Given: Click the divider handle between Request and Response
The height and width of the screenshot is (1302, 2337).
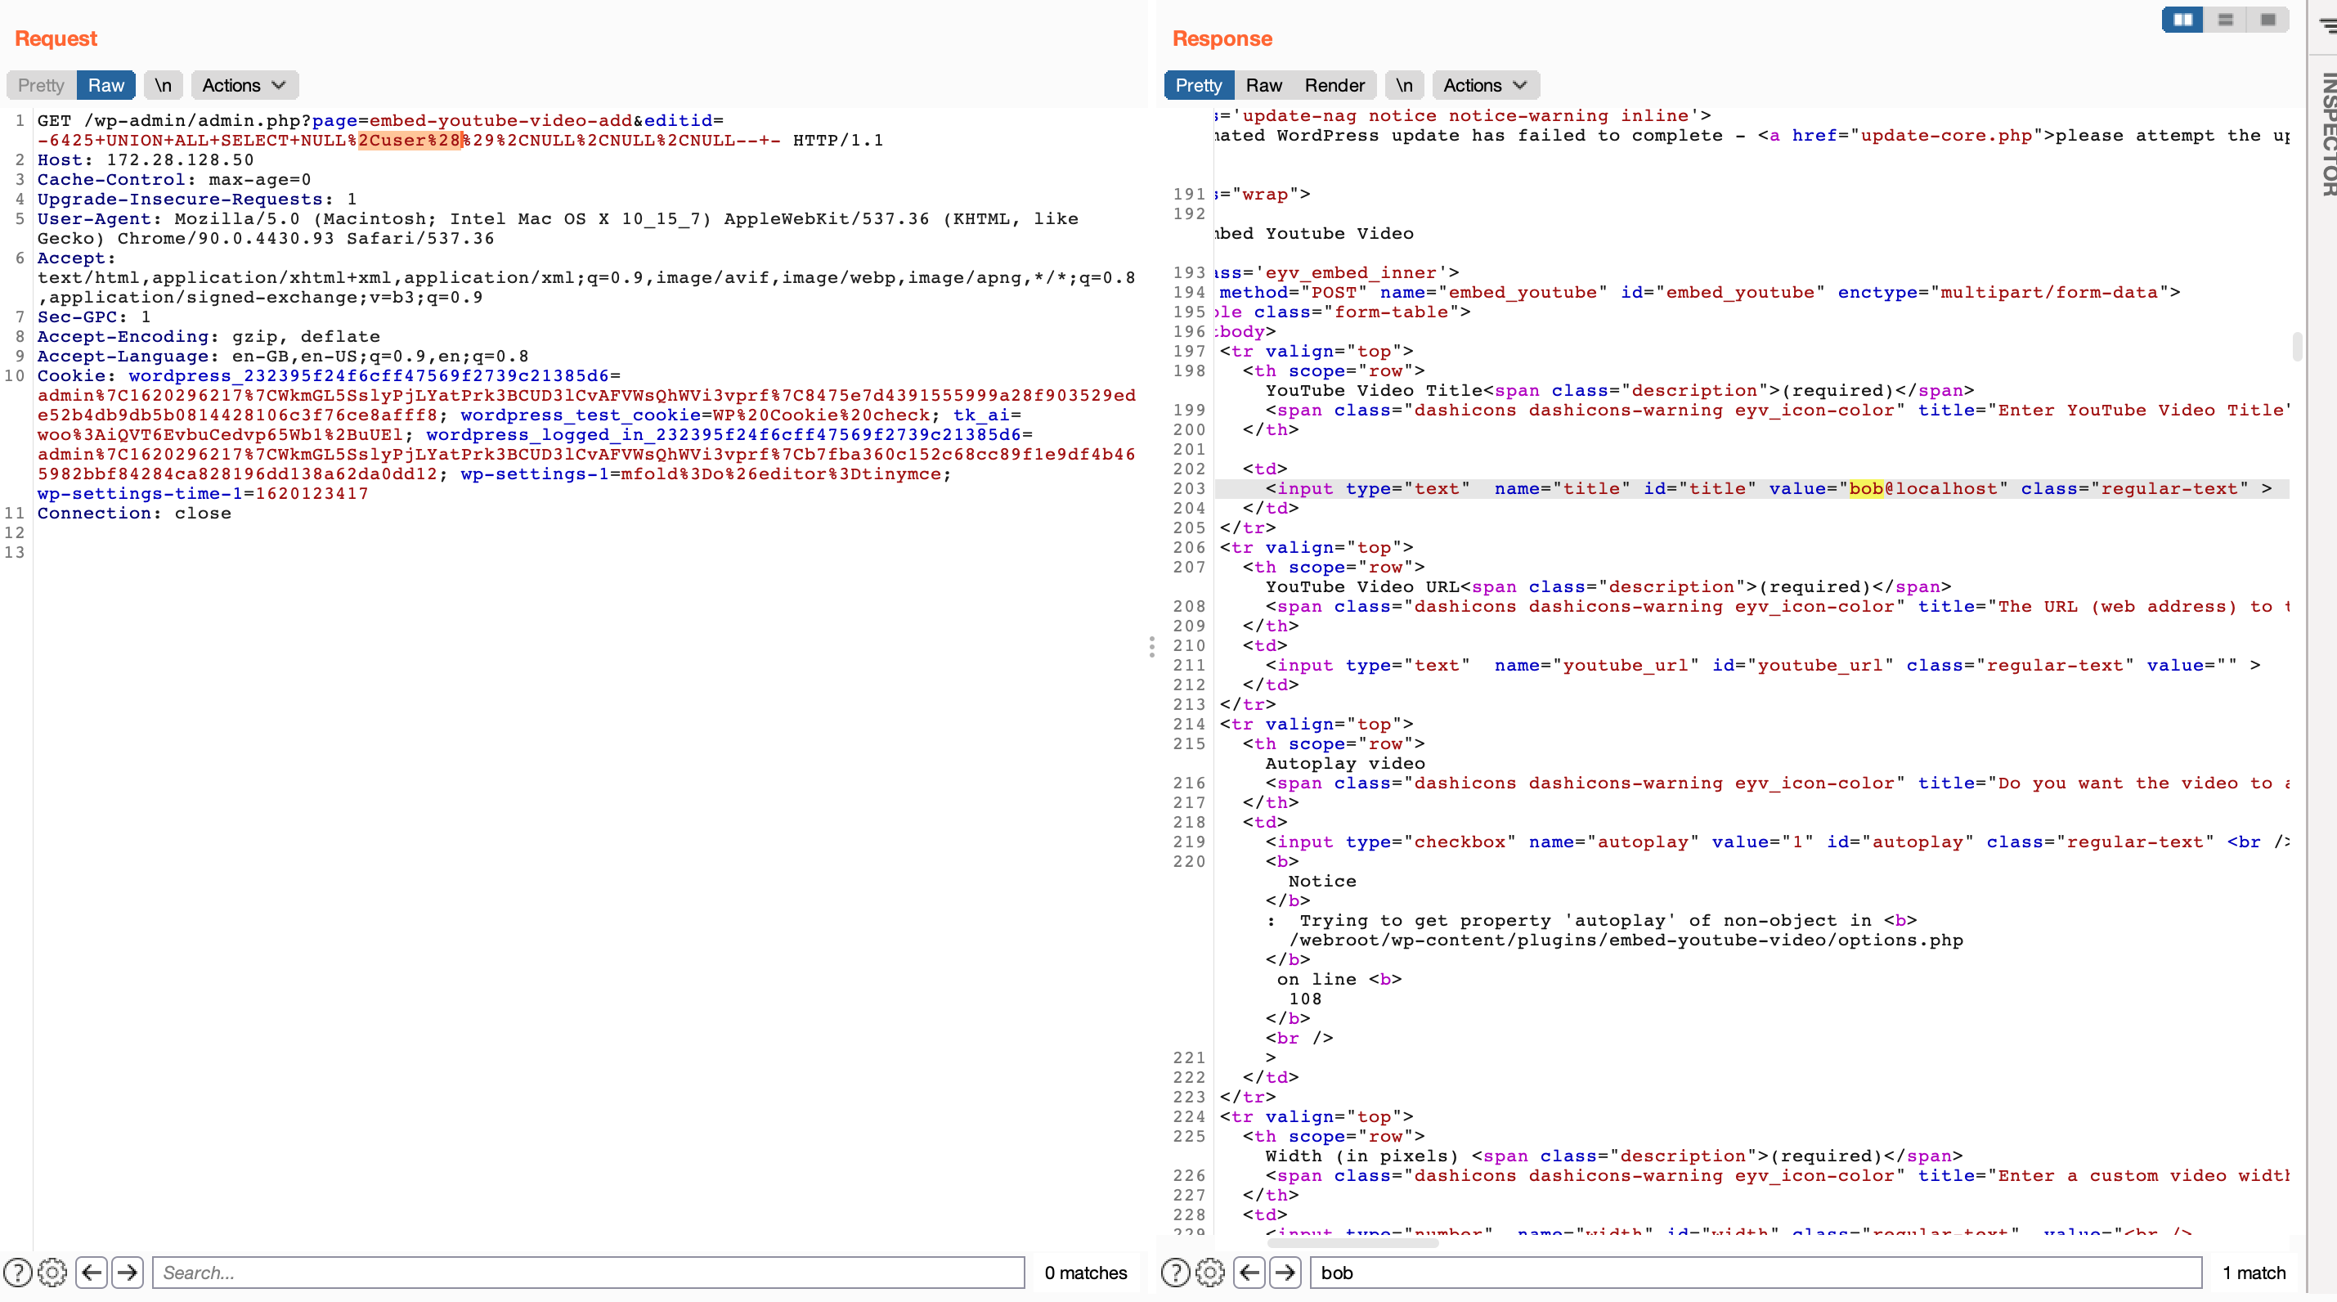Looking at the screenshot, I should click(x=1152, y=647).
